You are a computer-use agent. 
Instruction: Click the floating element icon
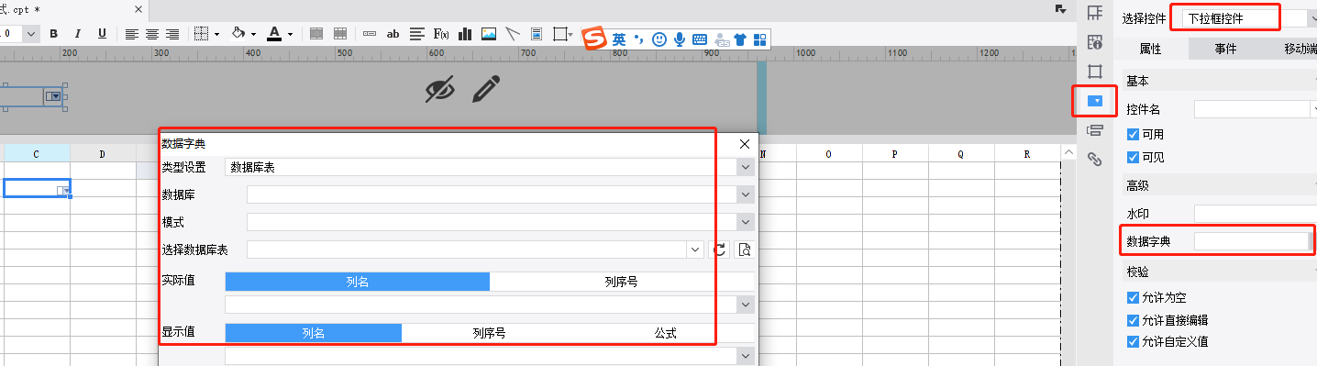pyautogui.click(x=560, y=34)
